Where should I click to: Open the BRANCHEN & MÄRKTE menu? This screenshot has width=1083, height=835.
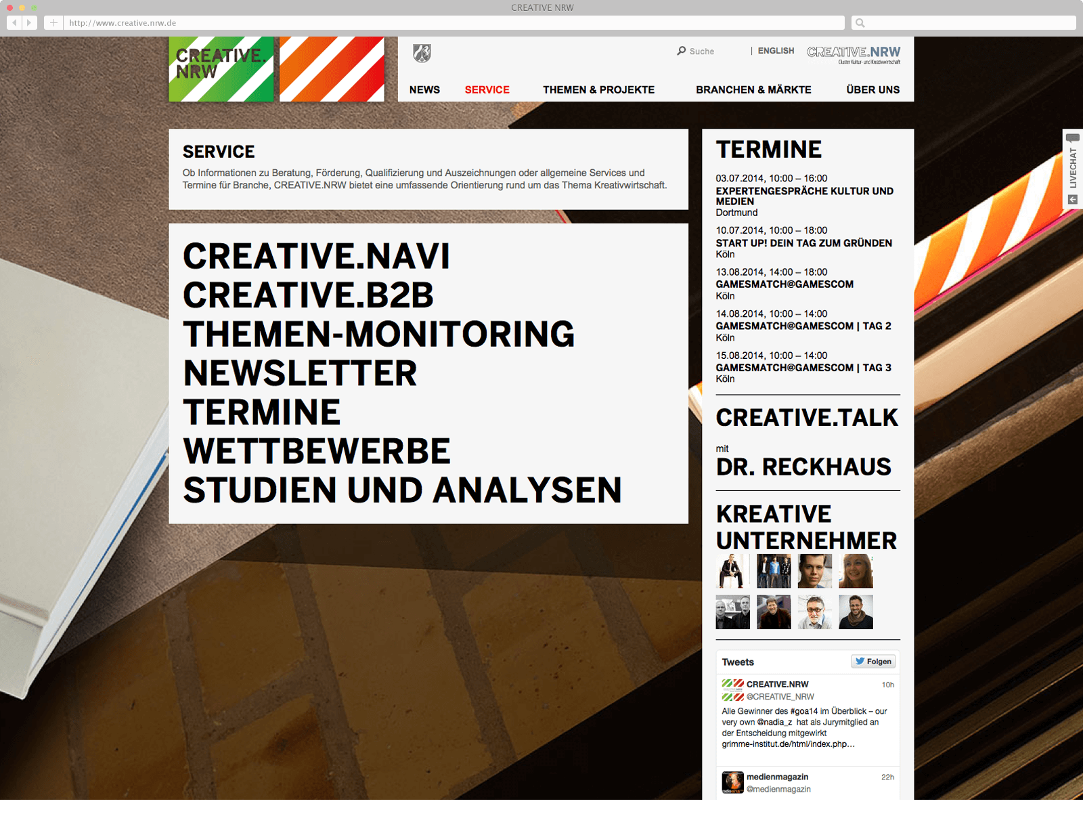pos(753,89)
